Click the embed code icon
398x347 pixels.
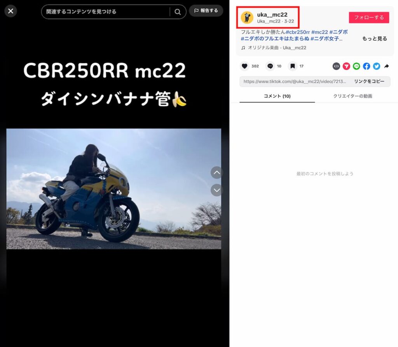(336, 66)
